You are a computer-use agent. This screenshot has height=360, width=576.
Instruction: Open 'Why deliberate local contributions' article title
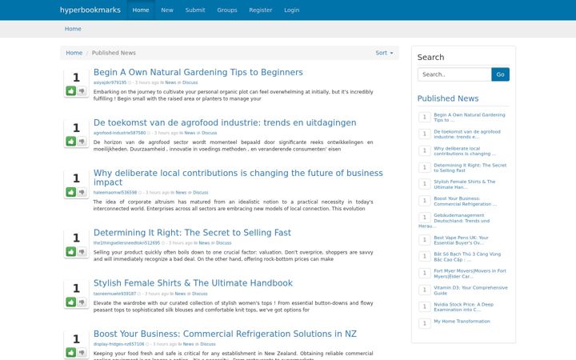coord(238,178)
